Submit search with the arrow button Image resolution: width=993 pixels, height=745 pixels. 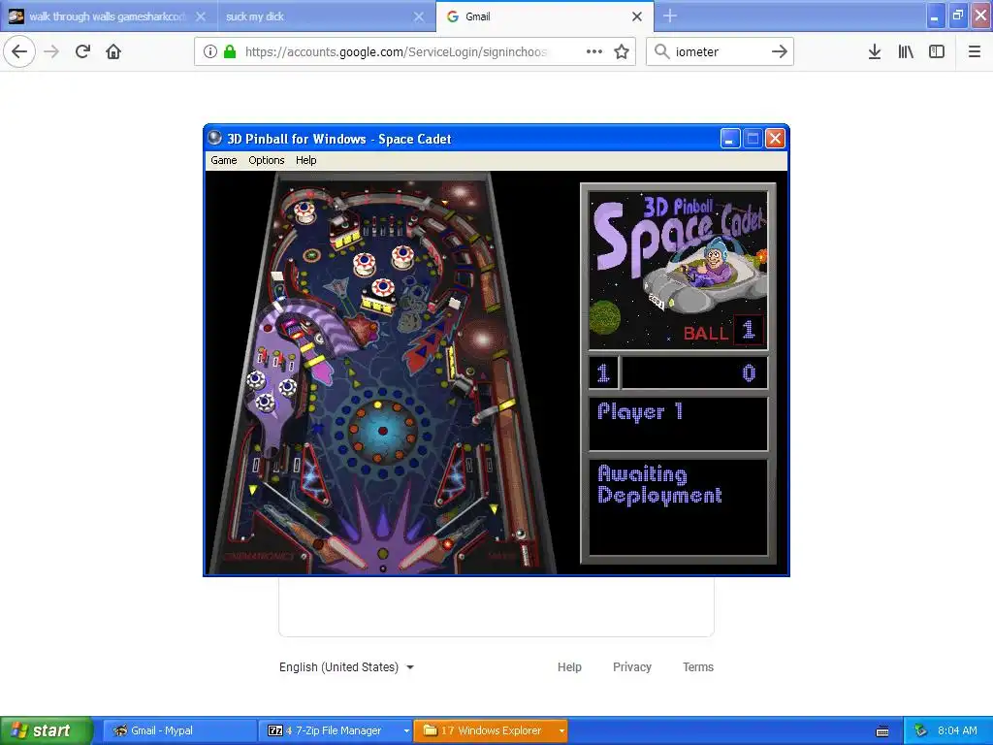coord(779,51)
